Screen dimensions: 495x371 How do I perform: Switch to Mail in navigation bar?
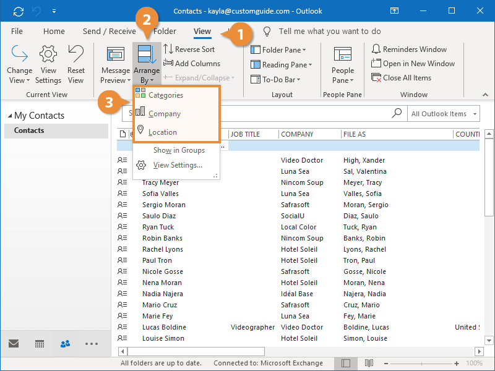click(x=14, y=344)
